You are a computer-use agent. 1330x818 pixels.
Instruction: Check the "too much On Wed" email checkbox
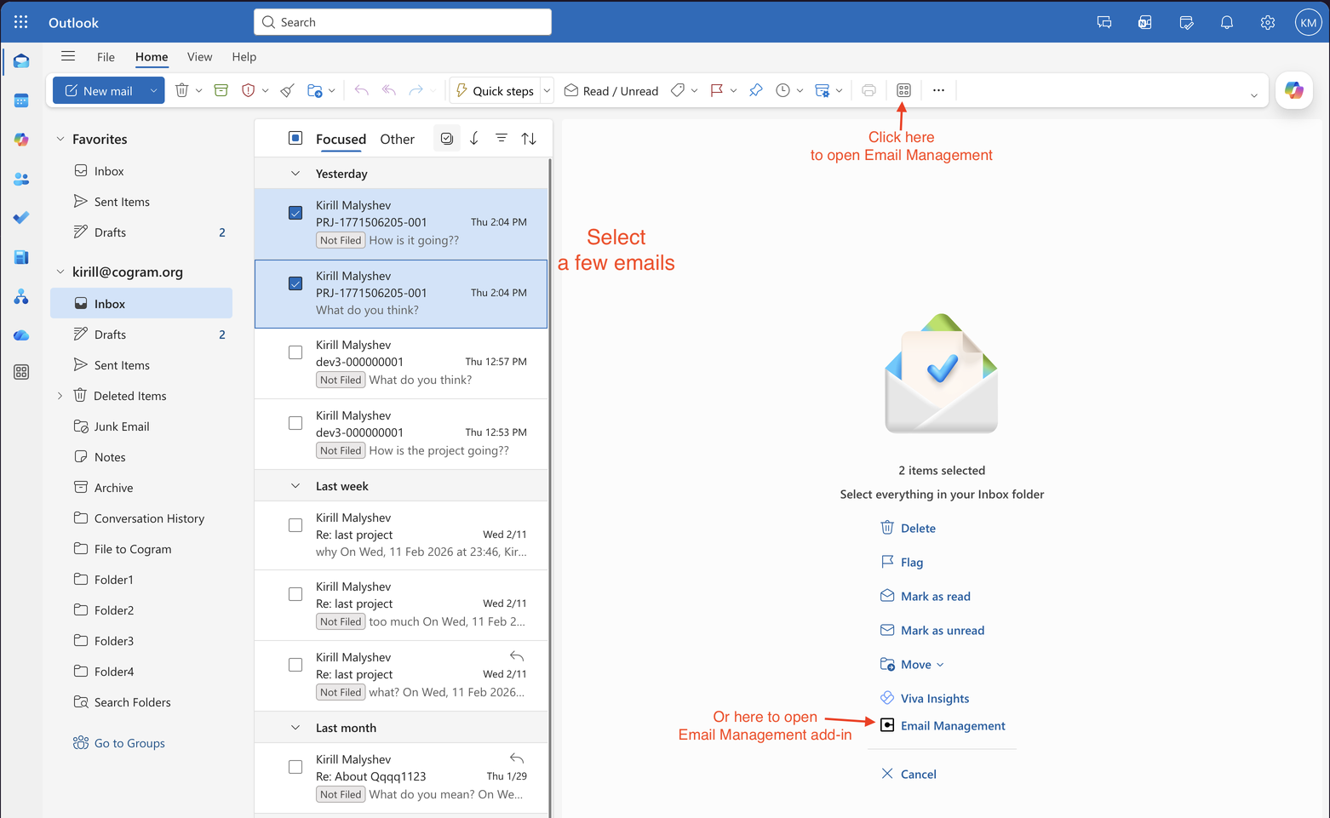pos(295,594)
